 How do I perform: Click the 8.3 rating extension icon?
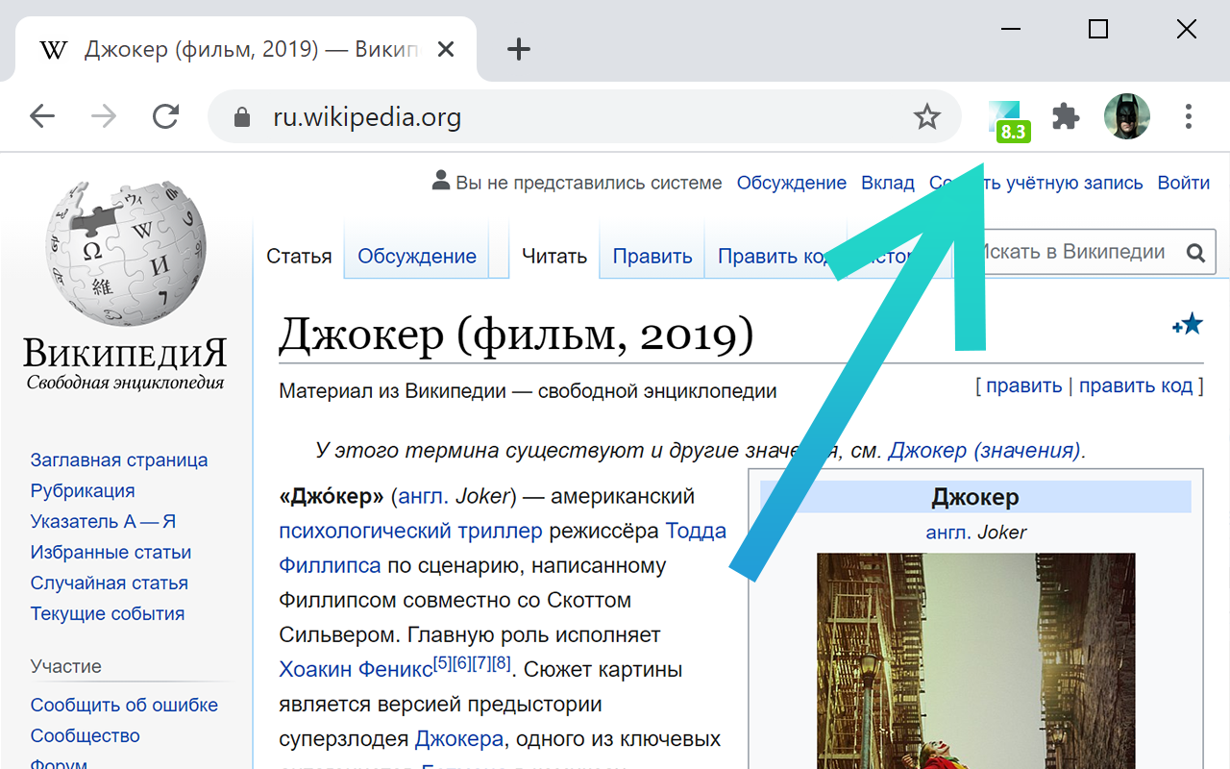[x=1010, y=118]
